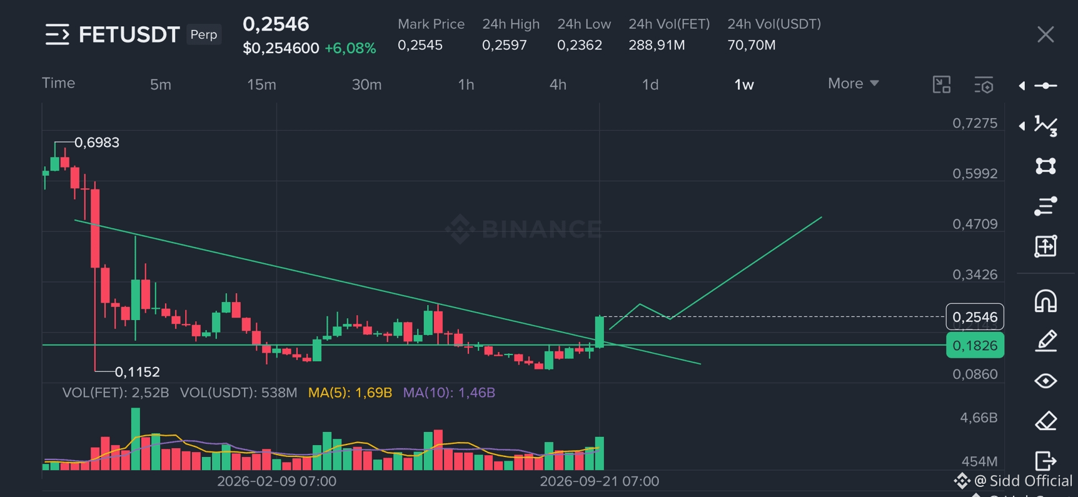This screenshot has width=1078, height=497.
Task: Select the long position measure tool
Action: [x=1045, y=246]
